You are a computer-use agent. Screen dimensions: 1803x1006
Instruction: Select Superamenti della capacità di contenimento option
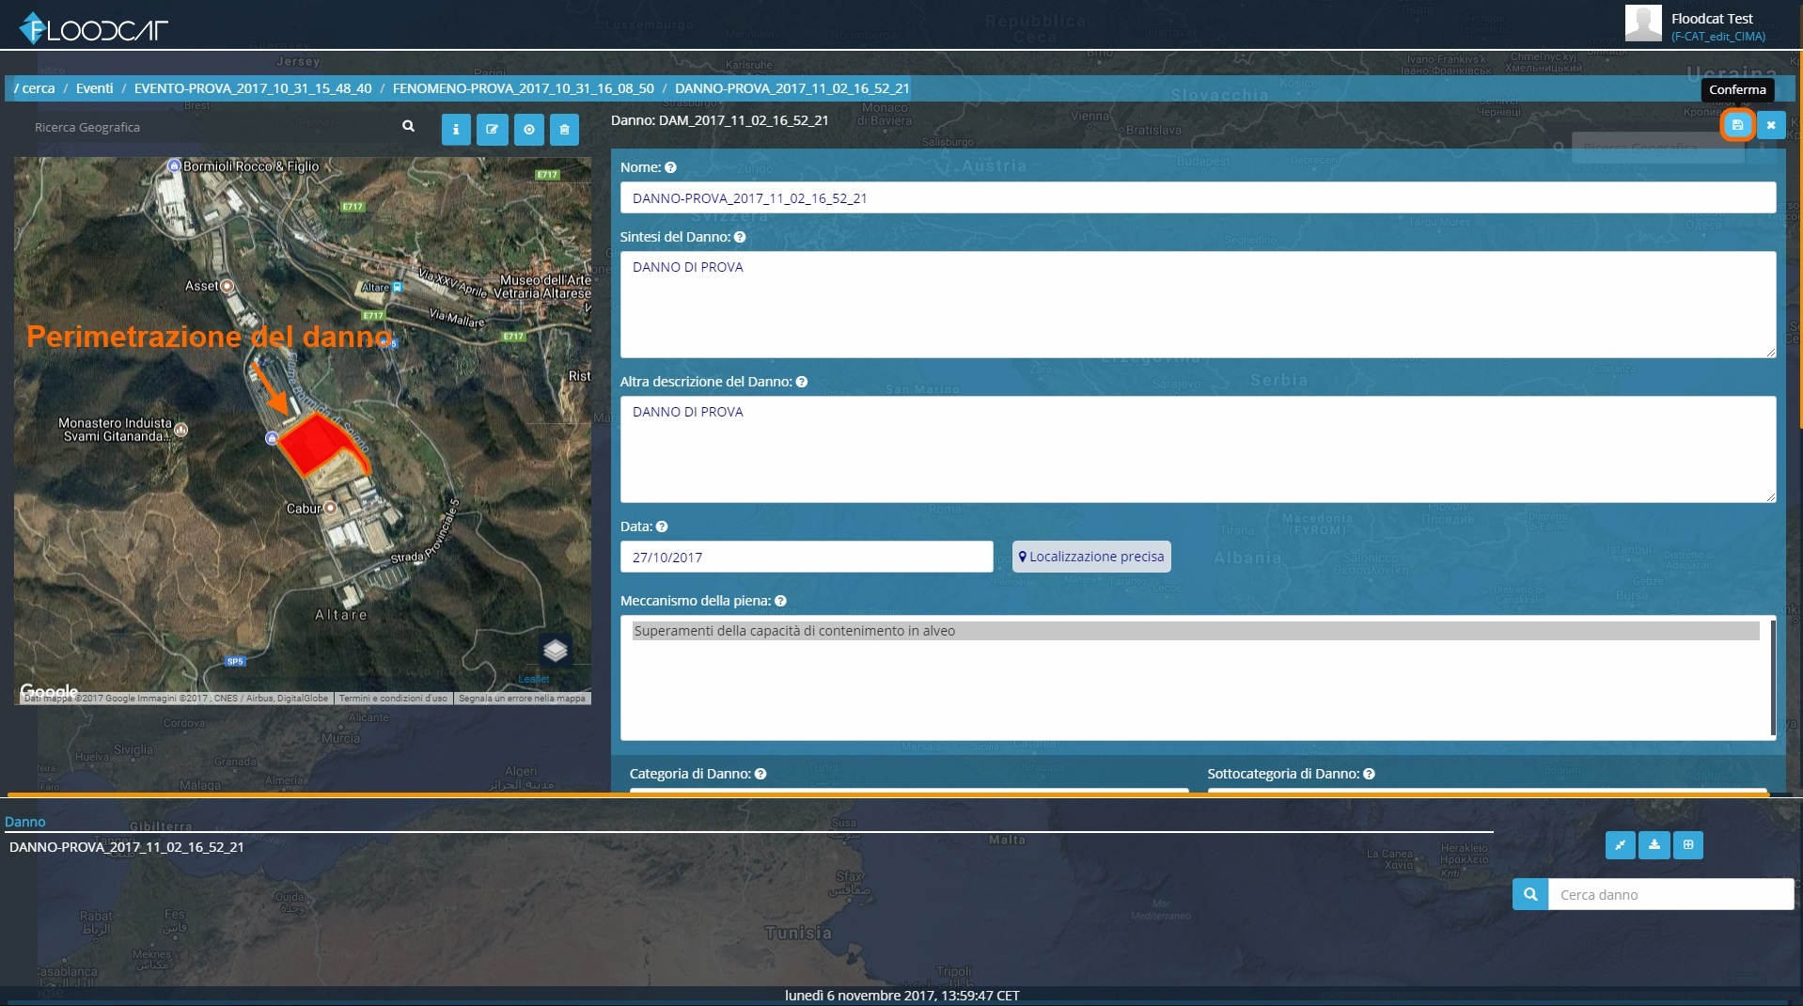[x=1195, y=631]
